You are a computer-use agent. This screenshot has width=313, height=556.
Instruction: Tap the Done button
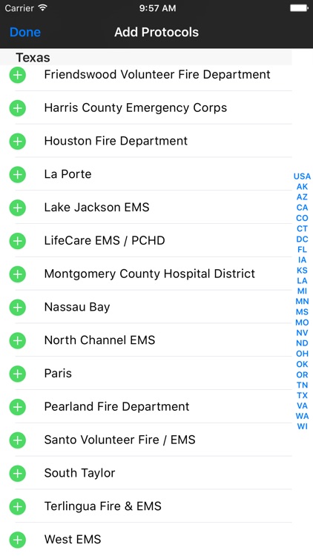coord(25,33)
